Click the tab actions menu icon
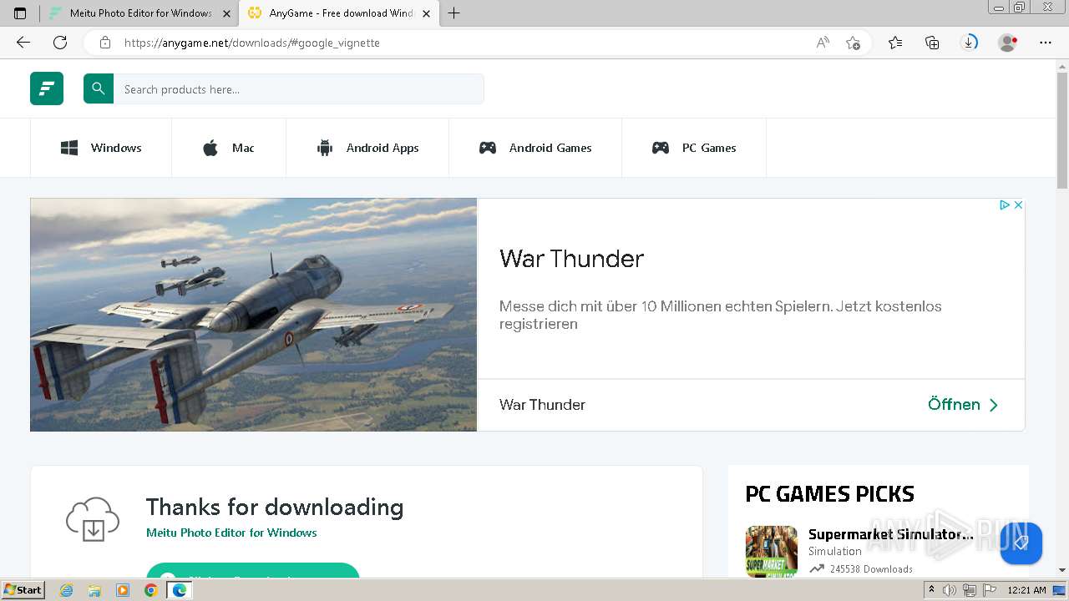This screenshot has width=1069, height=601. click(20, 13)
